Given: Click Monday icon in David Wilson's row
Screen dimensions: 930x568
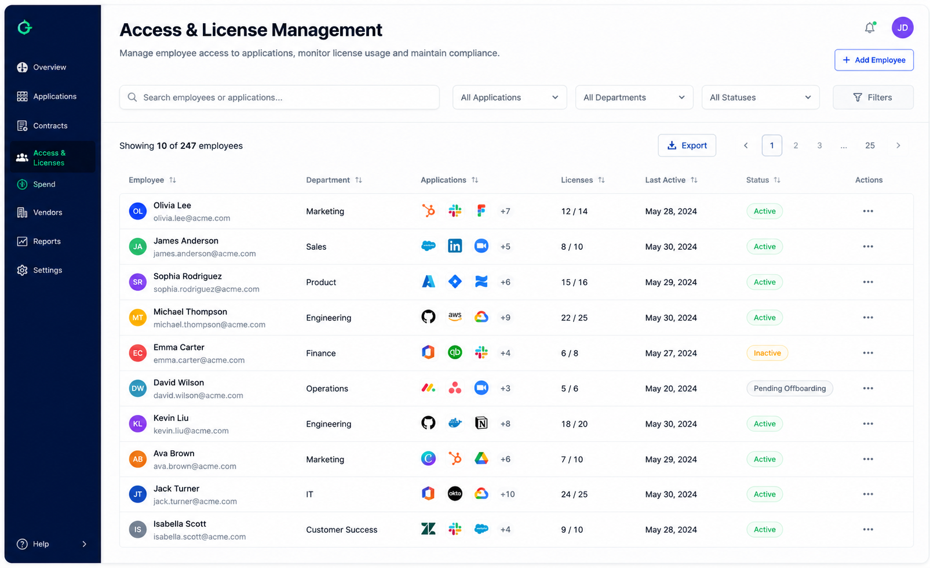Looking at the screenshot, I should pos(428,388).
